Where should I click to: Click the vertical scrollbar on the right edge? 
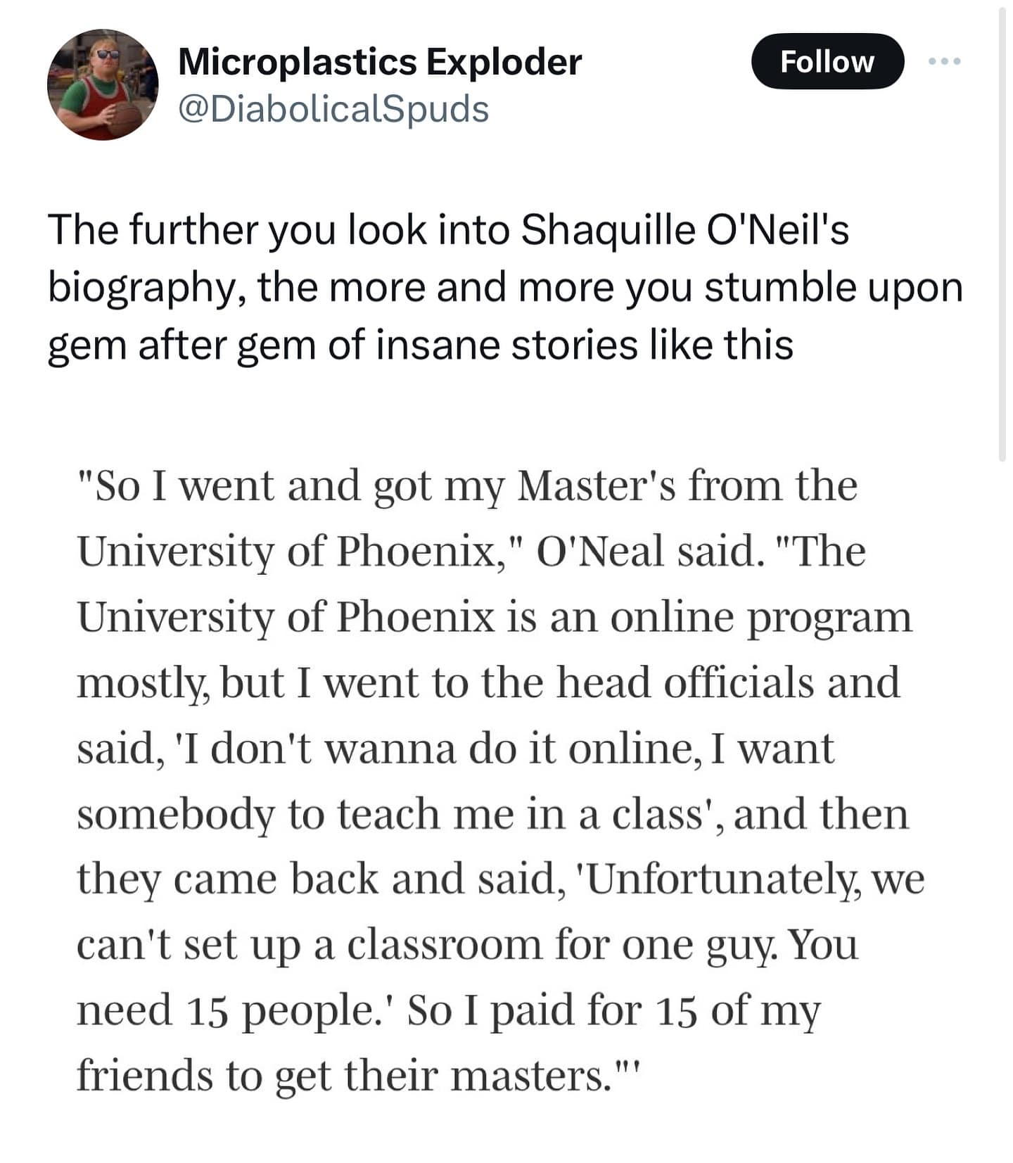click(1002, 232)
